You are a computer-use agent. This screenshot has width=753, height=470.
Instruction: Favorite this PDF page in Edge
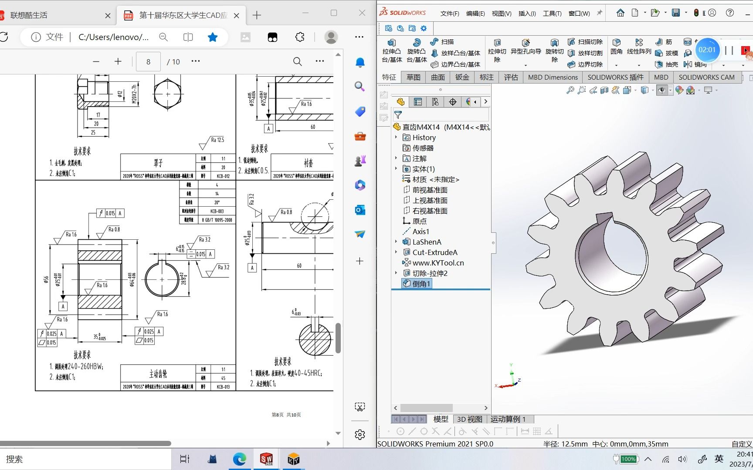pyautogui.click(x=213, y=37)
